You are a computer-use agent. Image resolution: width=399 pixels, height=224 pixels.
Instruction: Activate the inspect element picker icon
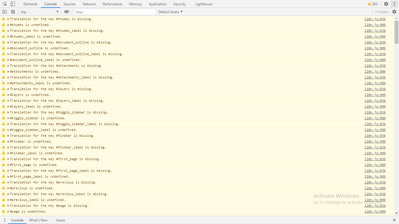(5, 4)
